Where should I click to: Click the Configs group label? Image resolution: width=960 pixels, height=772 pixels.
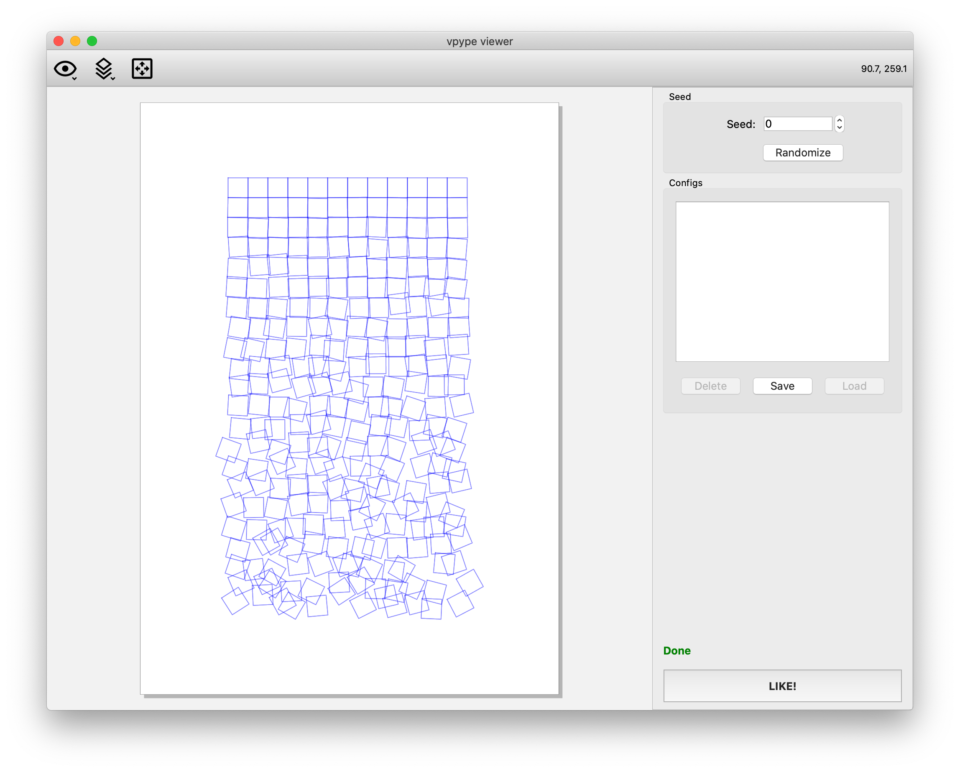click(x=685, y=183)
